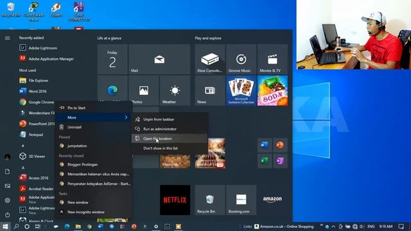
Task: Choose New window task
Action: click(x=94, y=203)
